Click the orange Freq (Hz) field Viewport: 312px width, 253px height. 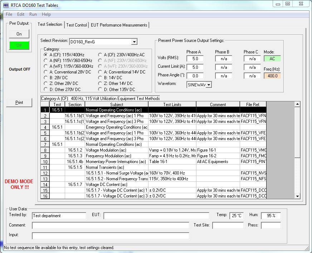[272, 76]
